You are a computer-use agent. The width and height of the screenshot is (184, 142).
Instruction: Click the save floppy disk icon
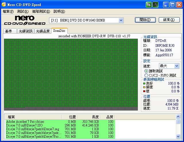click(156, 5)
